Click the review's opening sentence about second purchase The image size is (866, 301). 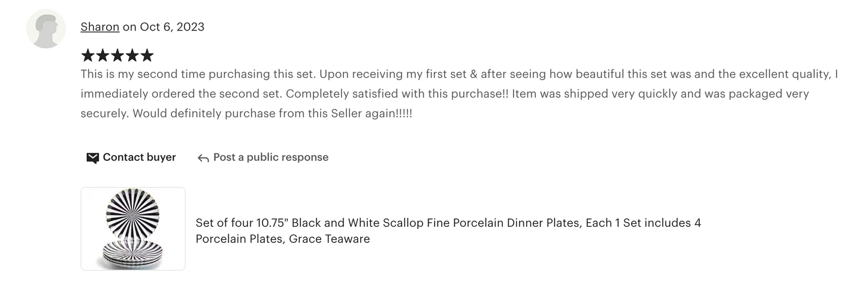(x=198, y=75)
